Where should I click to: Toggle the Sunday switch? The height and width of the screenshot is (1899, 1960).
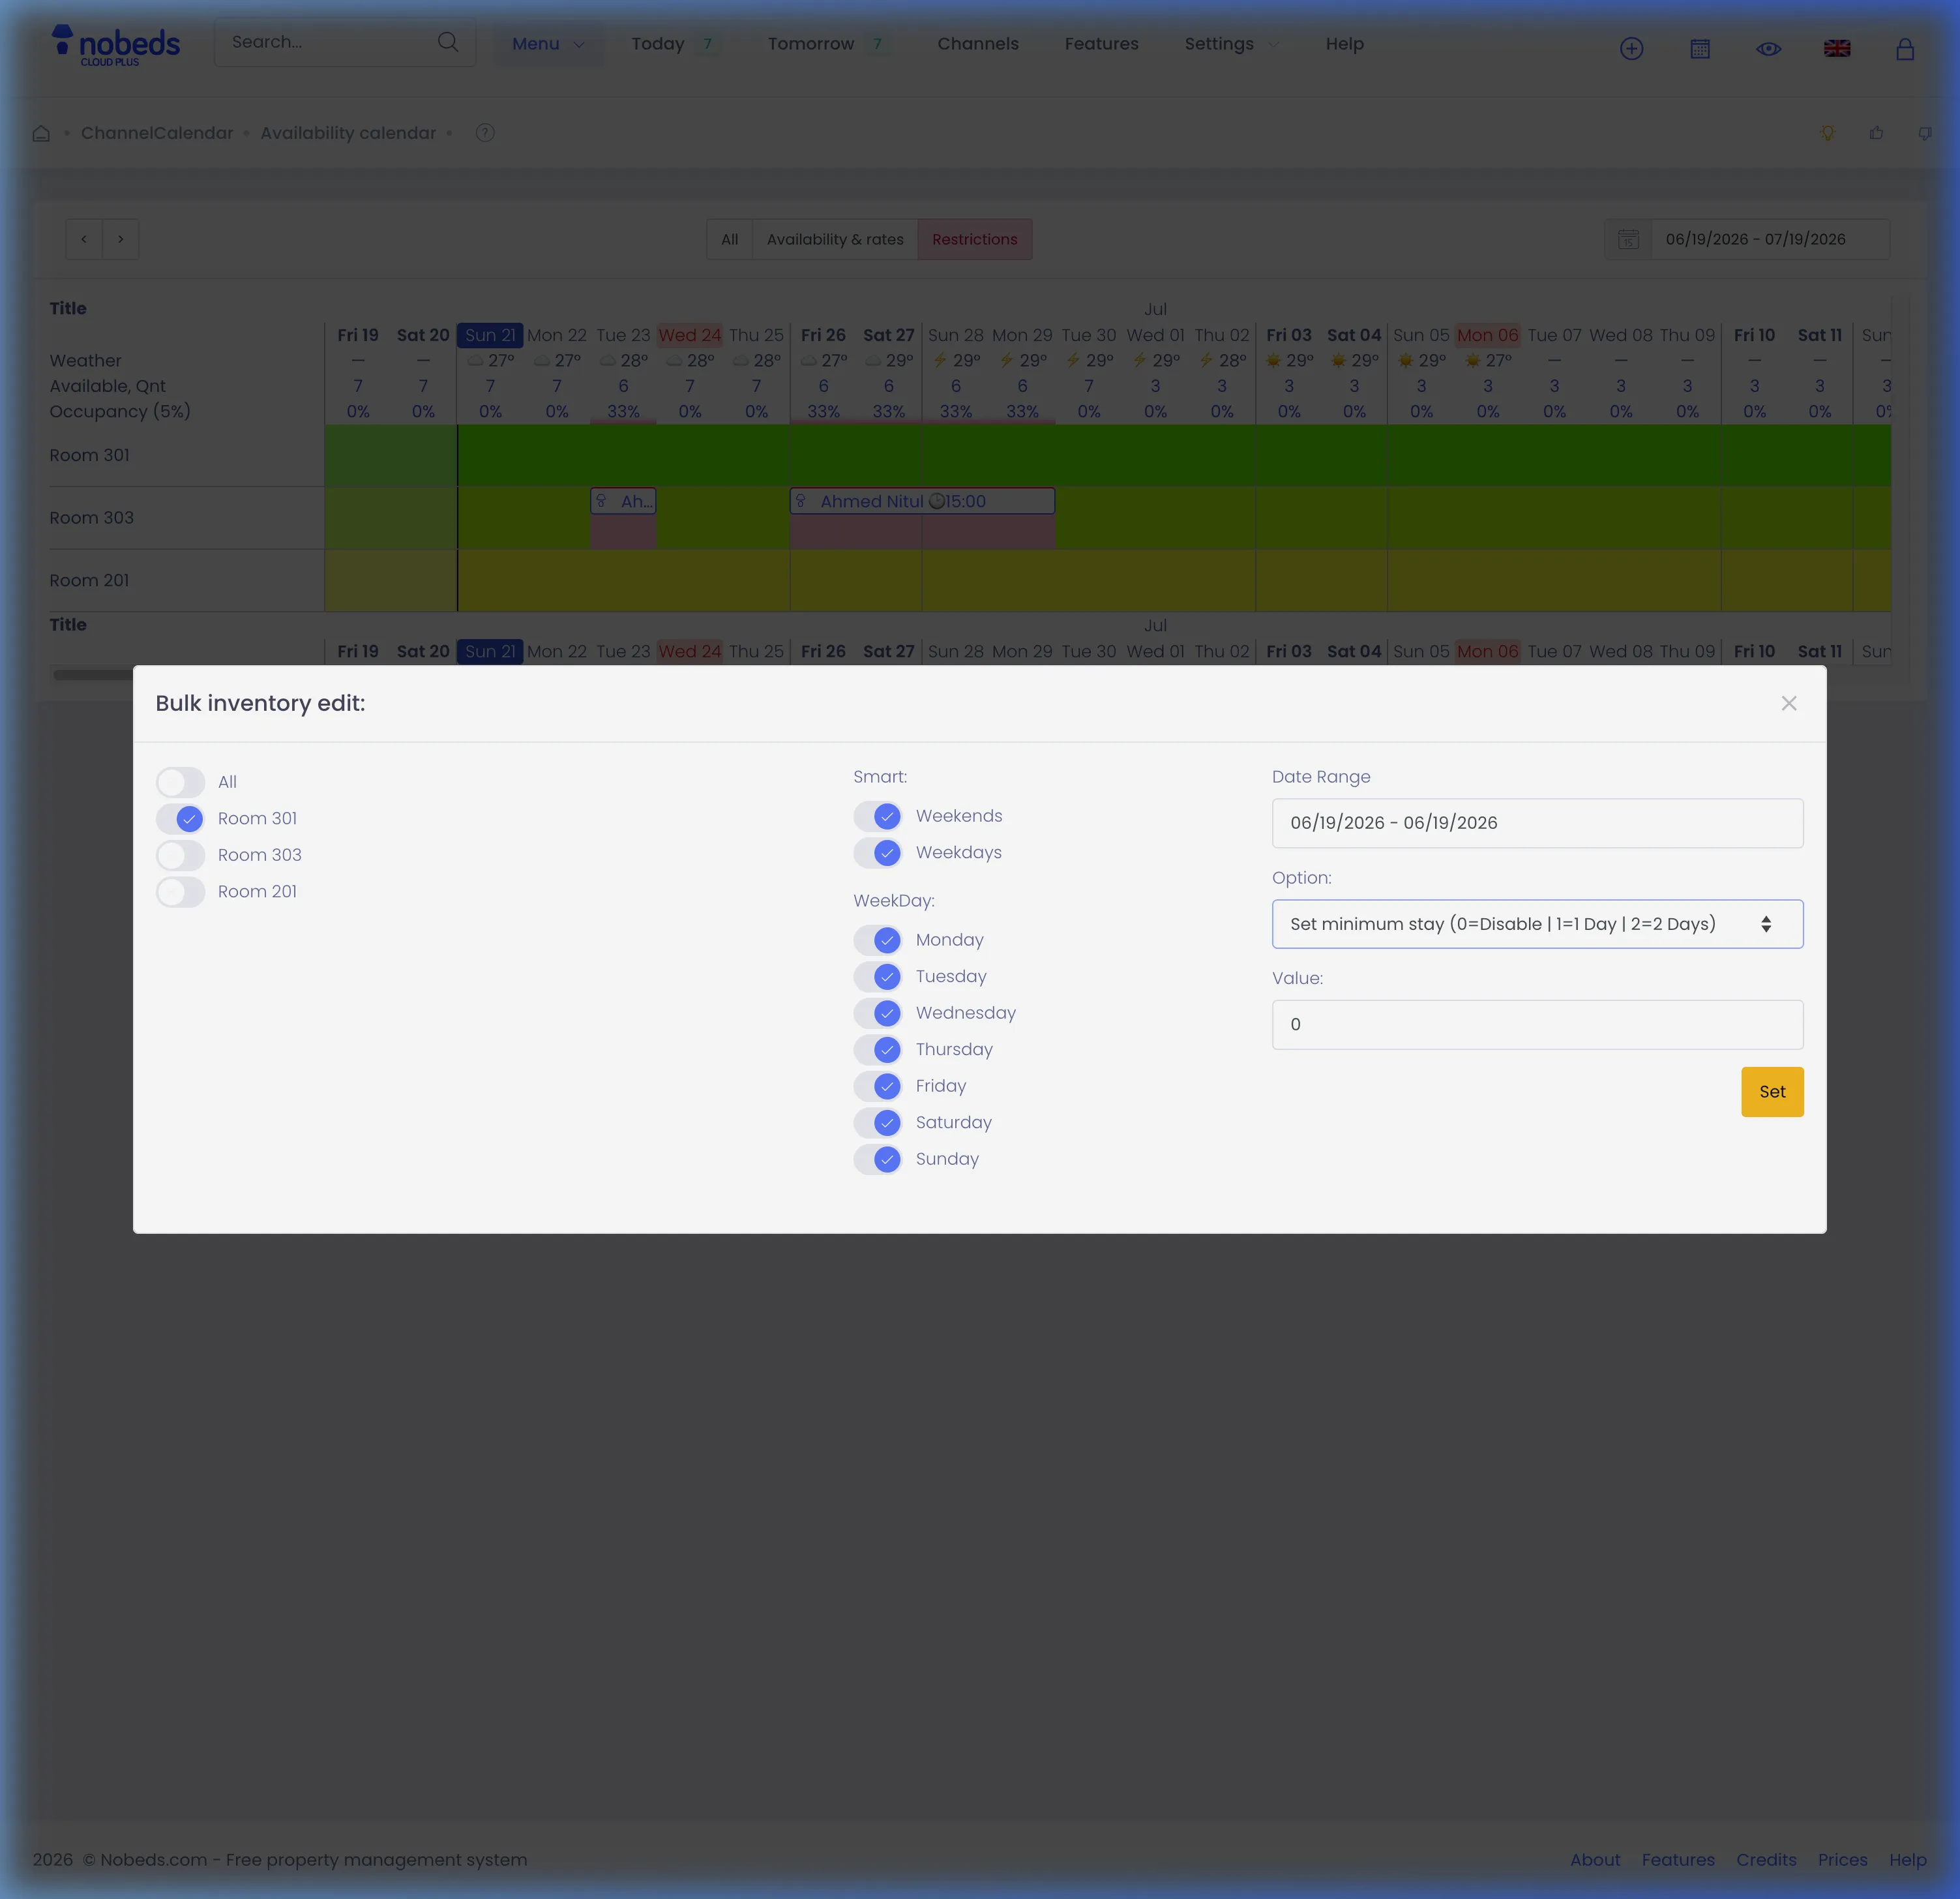[878, 1159]
